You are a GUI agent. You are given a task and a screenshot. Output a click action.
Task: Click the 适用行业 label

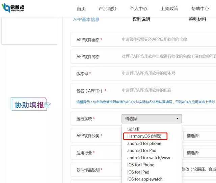[x=84, y=153]
